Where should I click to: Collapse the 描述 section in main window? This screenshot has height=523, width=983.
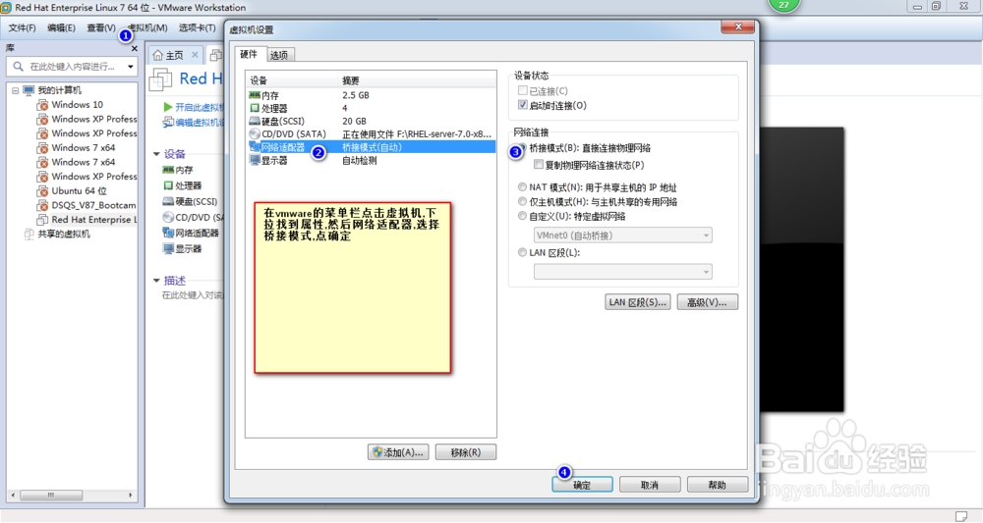tap(156, 281)
